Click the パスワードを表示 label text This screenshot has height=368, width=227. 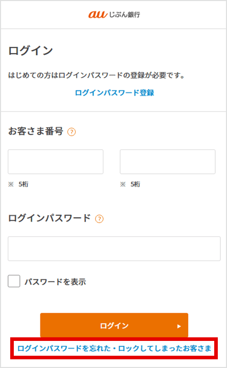point(55,282)
